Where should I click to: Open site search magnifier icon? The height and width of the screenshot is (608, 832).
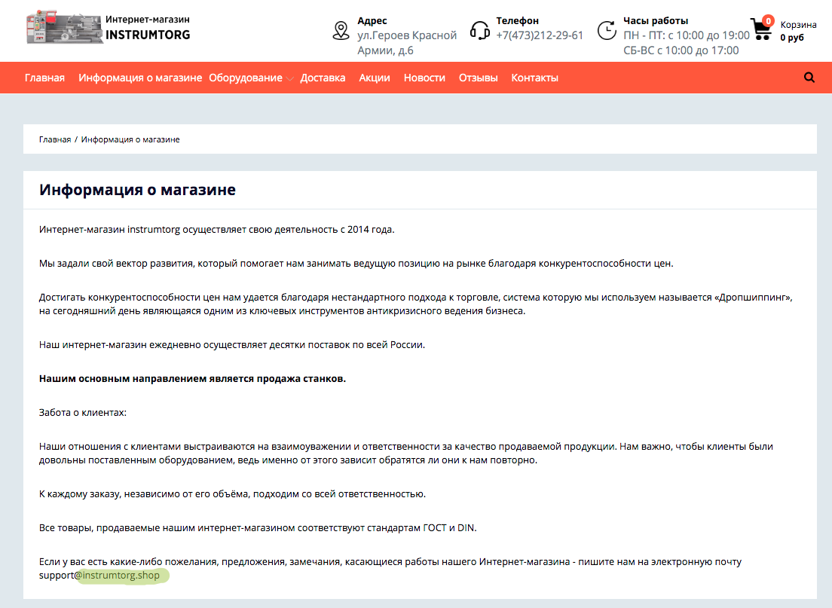tap(809, 78)
